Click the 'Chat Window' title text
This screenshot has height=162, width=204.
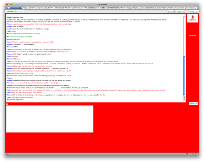(102, 4)
